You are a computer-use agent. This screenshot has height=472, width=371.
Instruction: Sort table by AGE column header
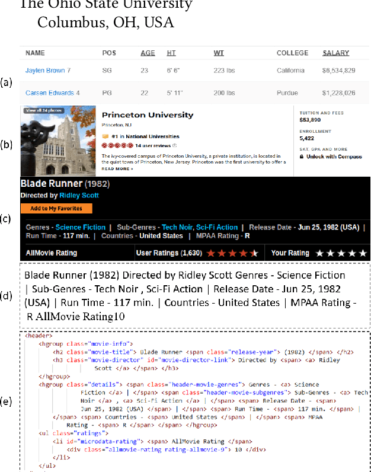[x=148, y=53]
